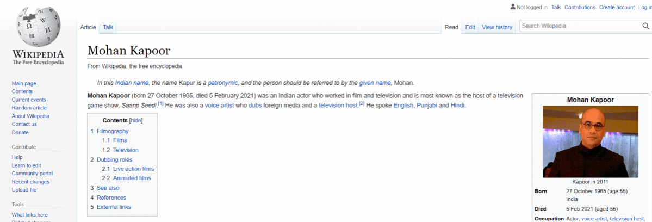Click the Upload file link
652x222 pixels.
coord(24,190)
